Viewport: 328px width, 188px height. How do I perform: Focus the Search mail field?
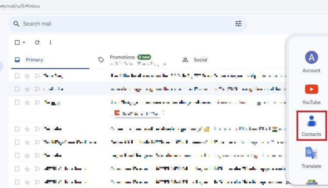click(x=128, y=24)
